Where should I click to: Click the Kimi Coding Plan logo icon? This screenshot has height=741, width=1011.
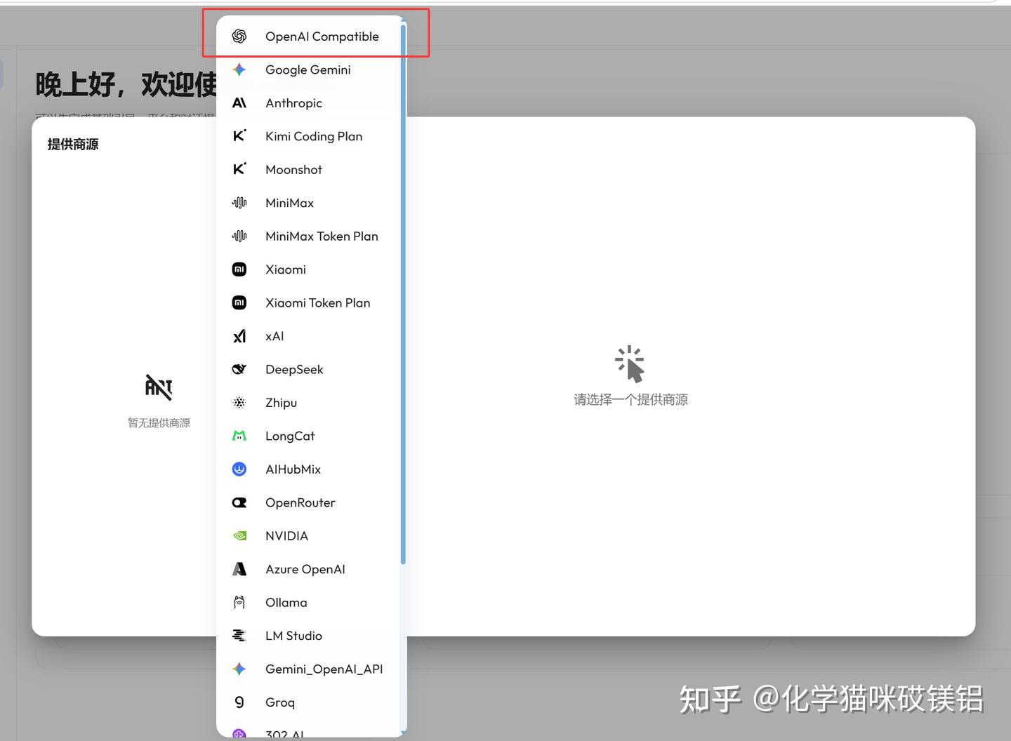(x=239, y=136)
